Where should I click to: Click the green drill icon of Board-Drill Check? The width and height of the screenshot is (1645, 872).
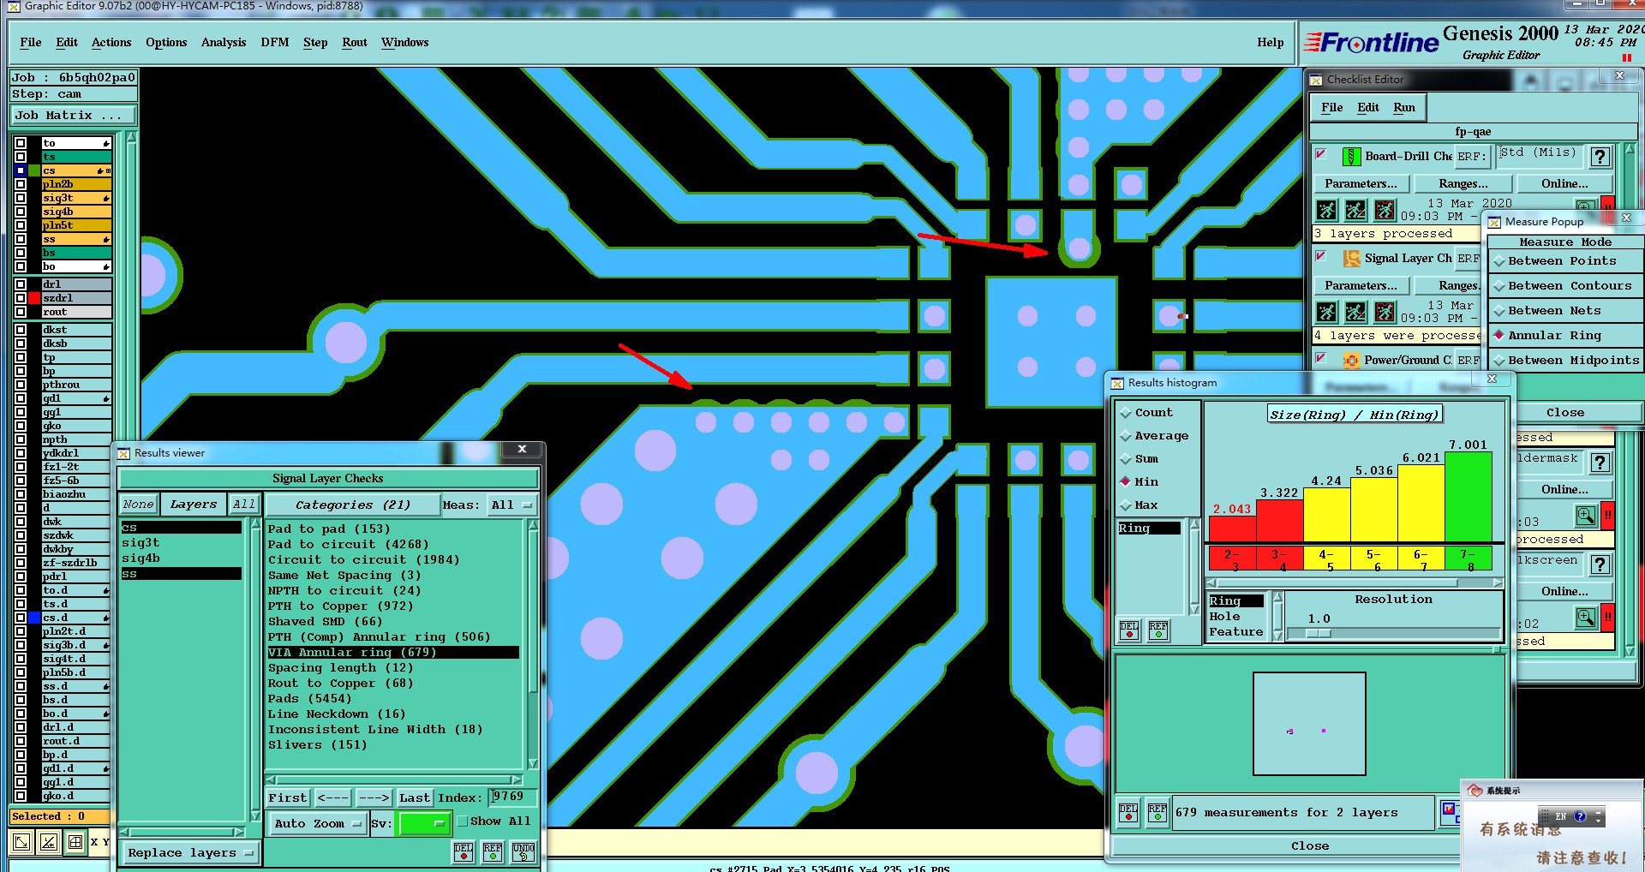click(x=1351, y=157)
